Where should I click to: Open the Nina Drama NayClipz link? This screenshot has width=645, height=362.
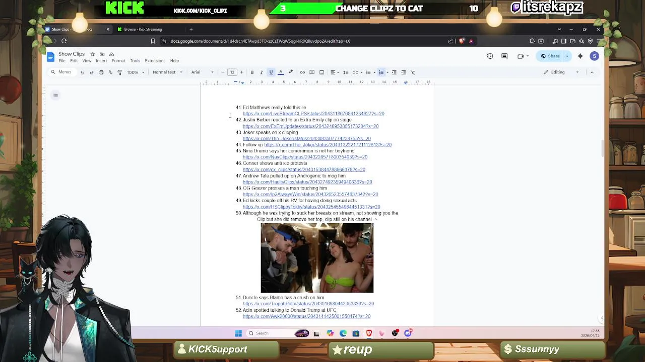pos(305,157)
